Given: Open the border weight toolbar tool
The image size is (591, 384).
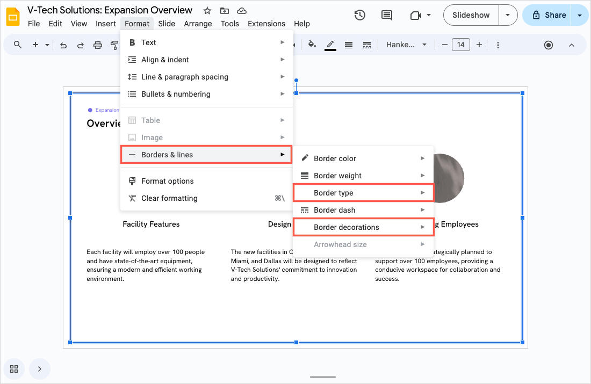Looking at the screenshot, I should point(349,45).
